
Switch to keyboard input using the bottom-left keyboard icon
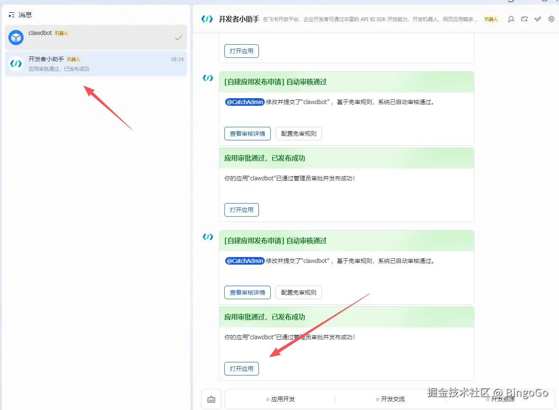[x=211, y=399]
